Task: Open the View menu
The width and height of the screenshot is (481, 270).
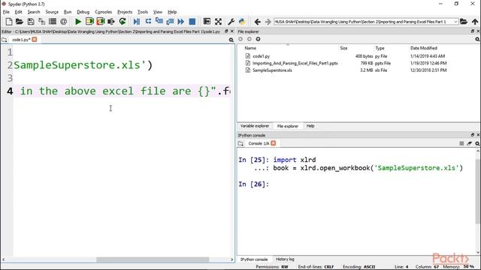Action: [x=158, y=12]
